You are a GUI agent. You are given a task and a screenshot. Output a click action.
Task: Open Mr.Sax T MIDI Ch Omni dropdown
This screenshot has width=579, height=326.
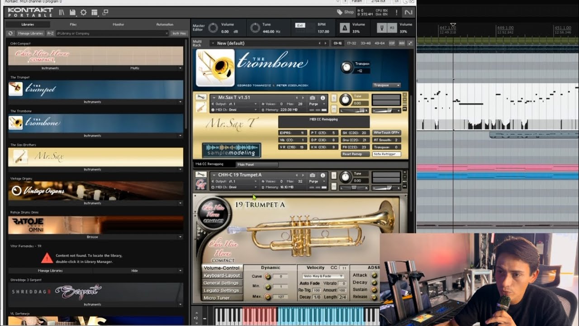coord(234,110)
